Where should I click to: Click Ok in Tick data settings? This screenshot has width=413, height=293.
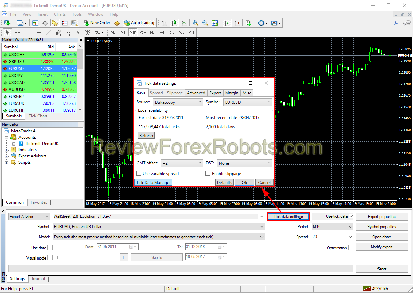point(244,182)
